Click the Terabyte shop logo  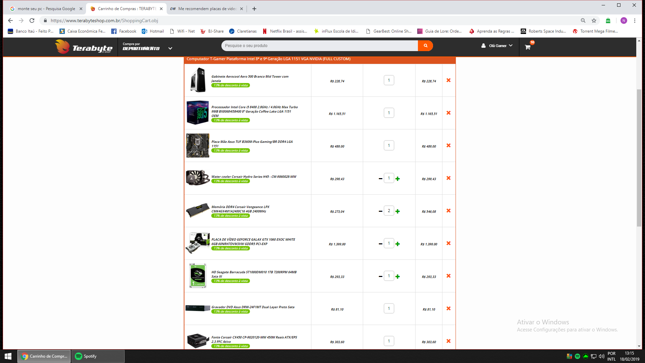tap(84, 47)
